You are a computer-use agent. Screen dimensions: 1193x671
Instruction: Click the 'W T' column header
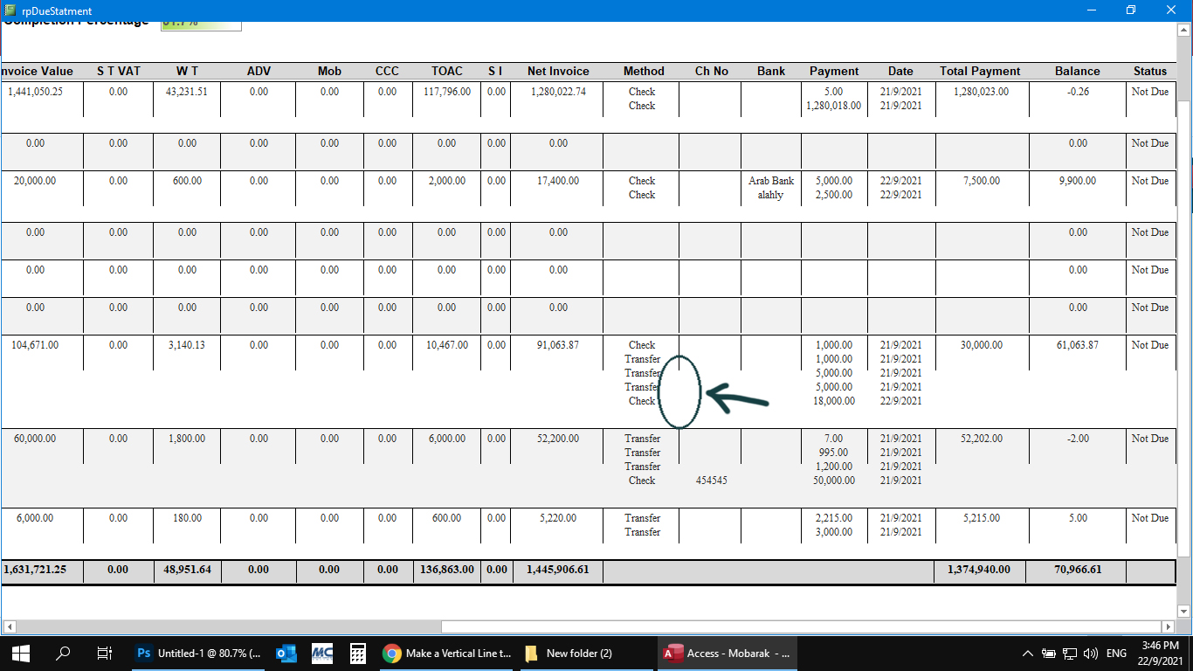point(187,71)
